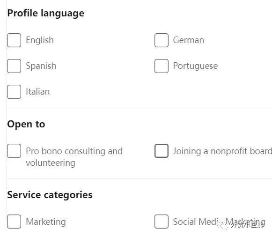This screenshot has height=237, width=272.
Task: Select the Portuguese language checkbox
Action: pos(162,66)
